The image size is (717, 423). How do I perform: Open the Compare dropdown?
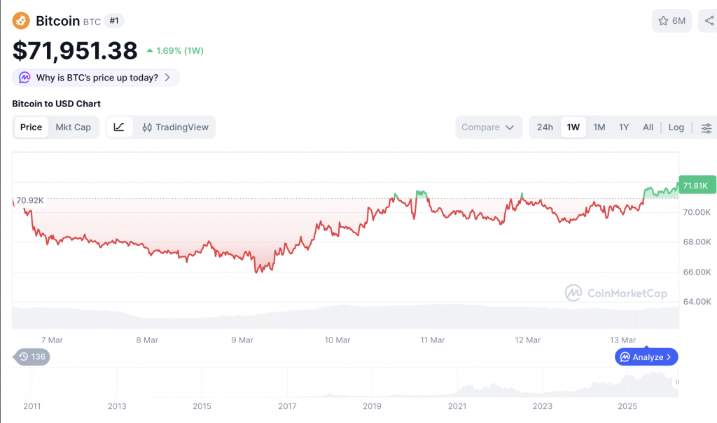pyautogui.click(x=488, y=127)
